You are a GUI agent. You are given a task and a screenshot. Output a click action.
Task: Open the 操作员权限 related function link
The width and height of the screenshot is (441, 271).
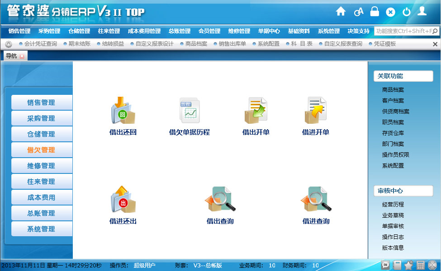pyautogui.click(x=395, y=155)
